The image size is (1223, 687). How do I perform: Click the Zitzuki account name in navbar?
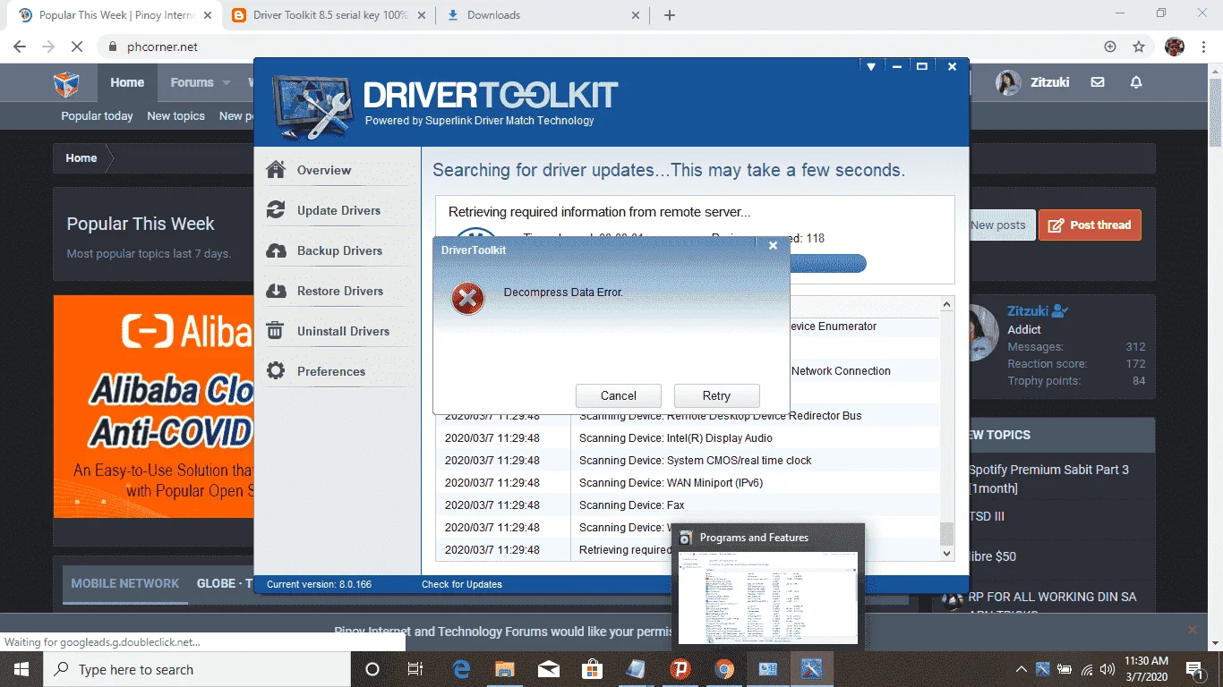1049,82
